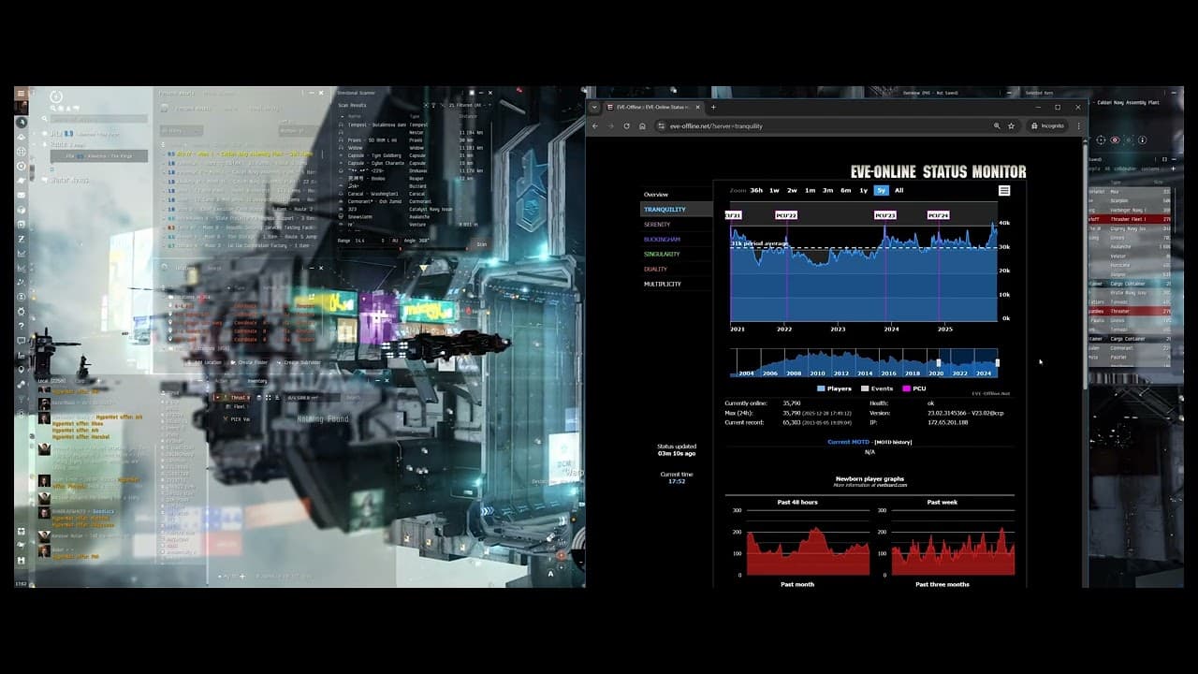The width and height of the screenshot is (1198, 674).
Task: Open the Current MOTD link
Action: (849, 442)
